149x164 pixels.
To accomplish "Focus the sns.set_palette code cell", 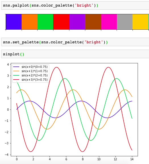I will click(75, 42).
